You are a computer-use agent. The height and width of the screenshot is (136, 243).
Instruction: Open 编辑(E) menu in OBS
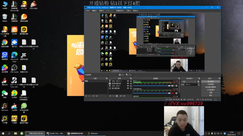[x=94, y=11]
